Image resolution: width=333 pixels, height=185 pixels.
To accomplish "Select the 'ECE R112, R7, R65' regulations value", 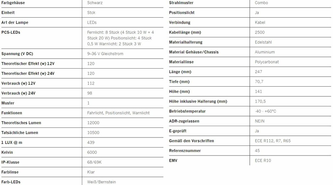I will [x=273, y=141].
